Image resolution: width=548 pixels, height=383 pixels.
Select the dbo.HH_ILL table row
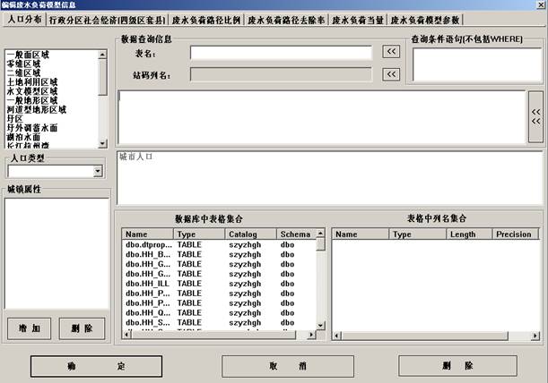(146, 283)
